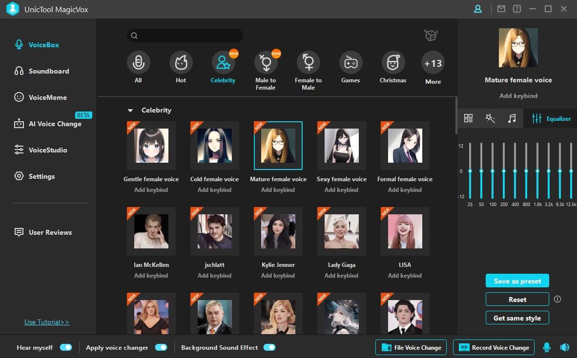Image resolution: width=577 pixels, height=358 pixels.
Task: Open the user account profile icon
Action: point(477,9)
